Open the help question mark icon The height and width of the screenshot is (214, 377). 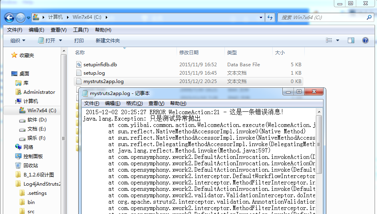pos(365,40)
